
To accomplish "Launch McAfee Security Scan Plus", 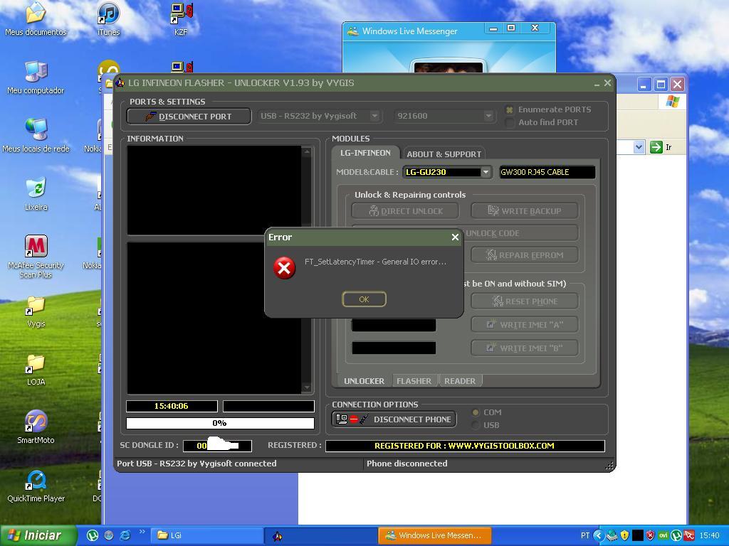I will click(36, 256).
